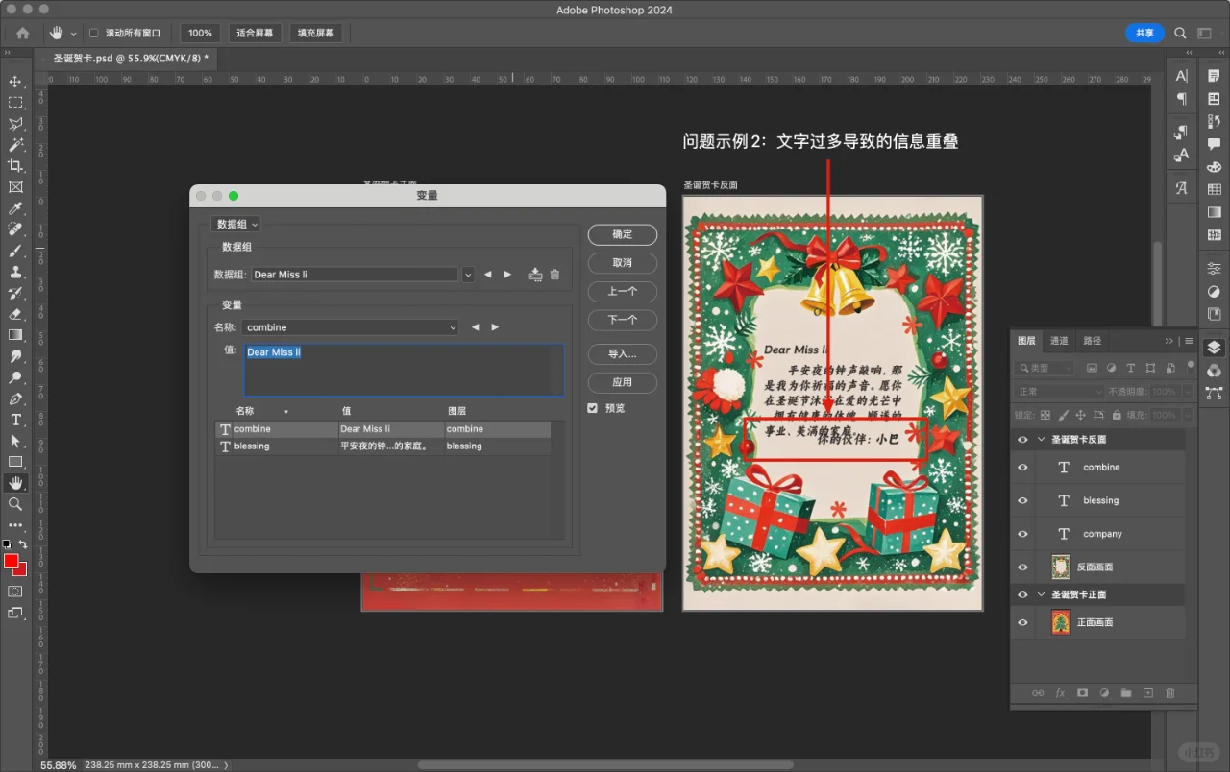Open the Layers panel options menu
Image resolution: width=1230 pixels, height=772 pixels.
(1190, 341)
